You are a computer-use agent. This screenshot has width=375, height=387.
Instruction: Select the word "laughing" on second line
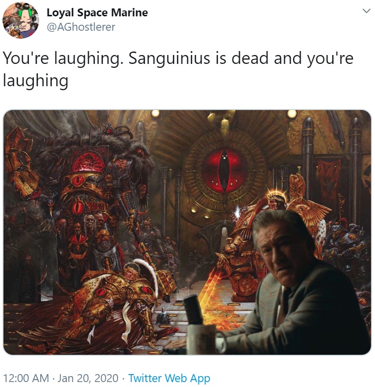click(35, 81)
